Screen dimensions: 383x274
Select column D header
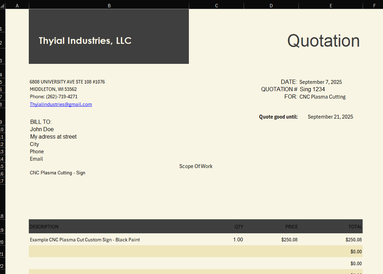(x=271, y=6)
